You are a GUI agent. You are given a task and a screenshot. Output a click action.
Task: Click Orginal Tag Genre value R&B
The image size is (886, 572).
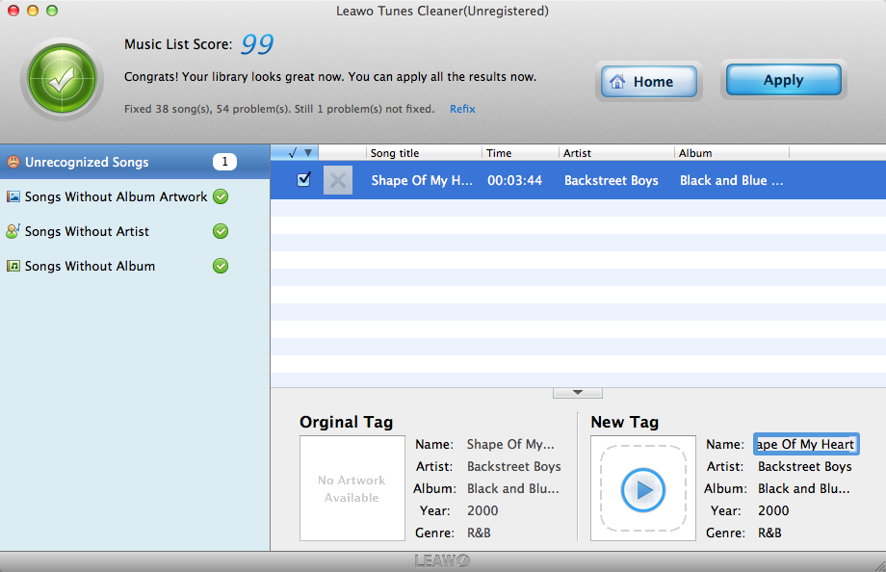pyautogui.click(x=479, y=533)
